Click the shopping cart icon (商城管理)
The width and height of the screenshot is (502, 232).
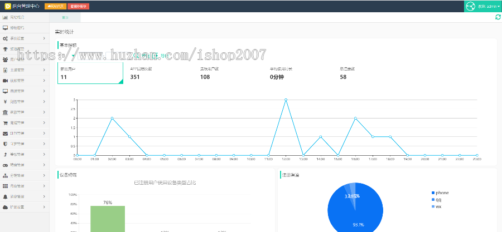pyautogui.click(x=5, y=122)
